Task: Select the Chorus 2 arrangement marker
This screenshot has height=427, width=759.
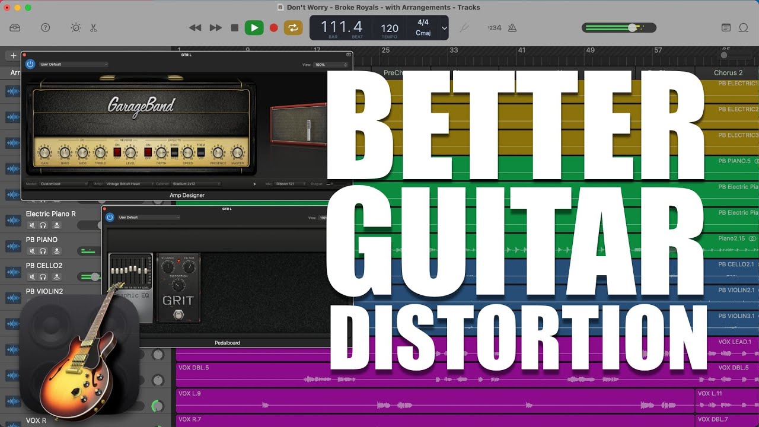Action: click(x=728, y=73)
